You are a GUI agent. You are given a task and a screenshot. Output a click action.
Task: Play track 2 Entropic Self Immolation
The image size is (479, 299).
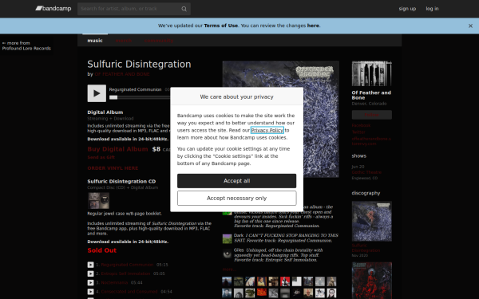pyautogui.click(x=90, y=273)
